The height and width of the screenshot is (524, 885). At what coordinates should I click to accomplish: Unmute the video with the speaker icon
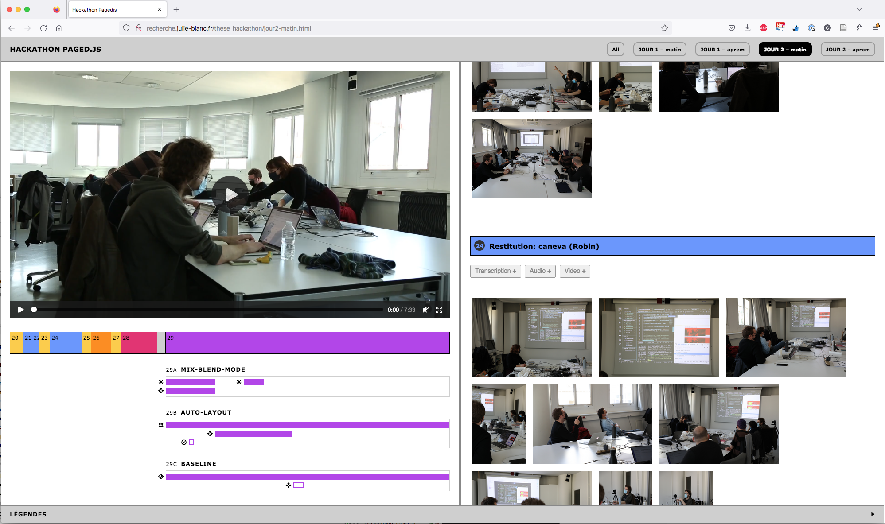coord(425,310)
